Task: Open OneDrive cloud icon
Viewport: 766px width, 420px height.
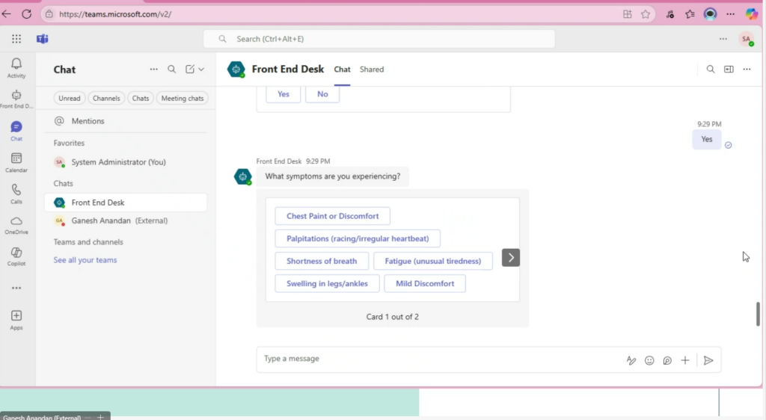Action: point(16,225)
